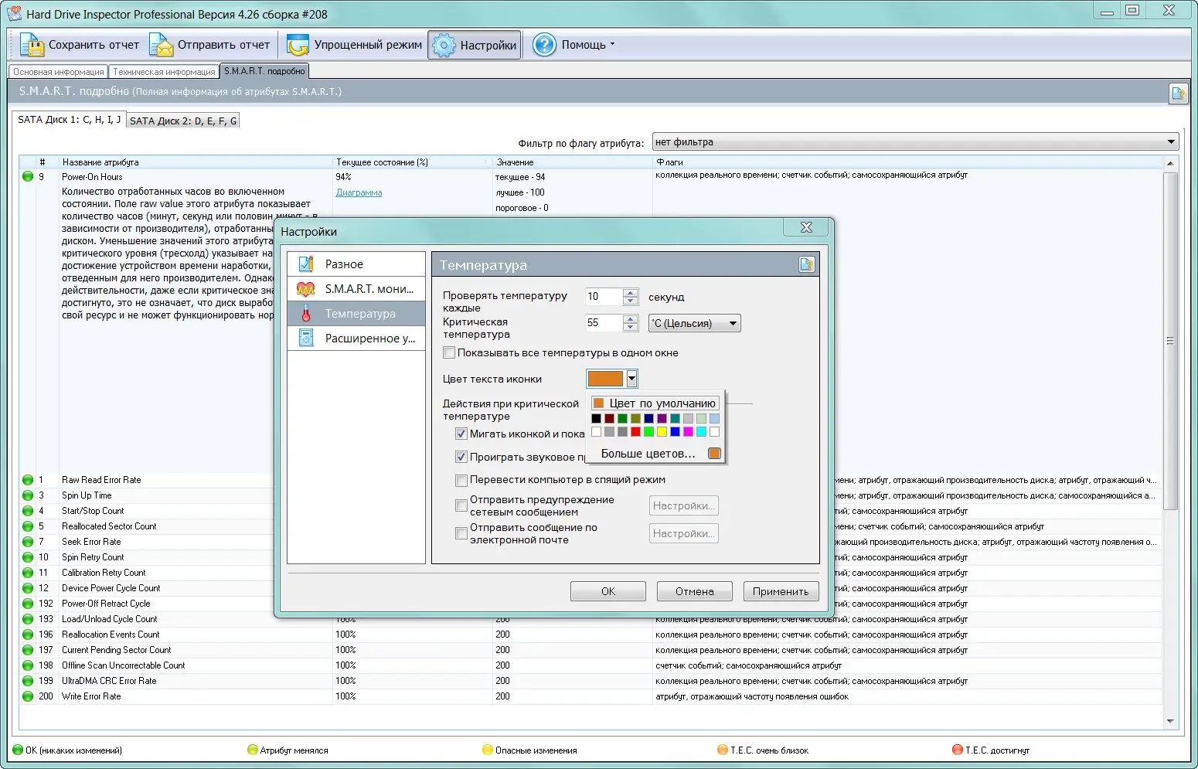The height and width of the screenshot is (769, 1198).
Task: Expand the Помощь menu arrow
Action: [612, 45]
